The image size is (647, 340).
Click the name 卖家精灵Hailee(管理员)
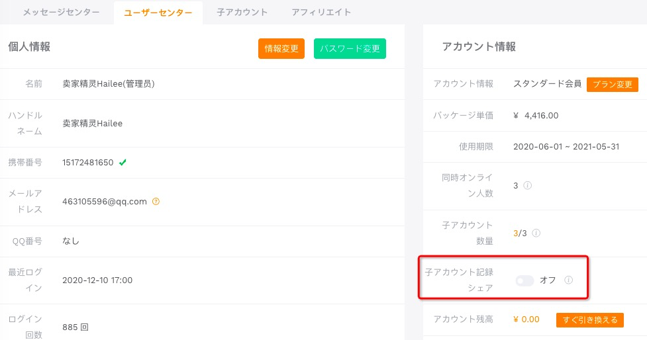click(x=109, y=83)
